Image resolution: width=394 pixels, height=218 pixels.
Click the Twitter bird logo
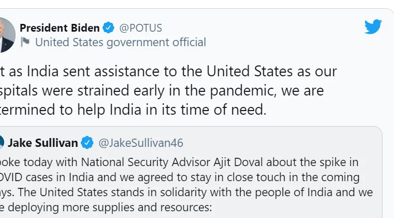(x=373, y=27)
